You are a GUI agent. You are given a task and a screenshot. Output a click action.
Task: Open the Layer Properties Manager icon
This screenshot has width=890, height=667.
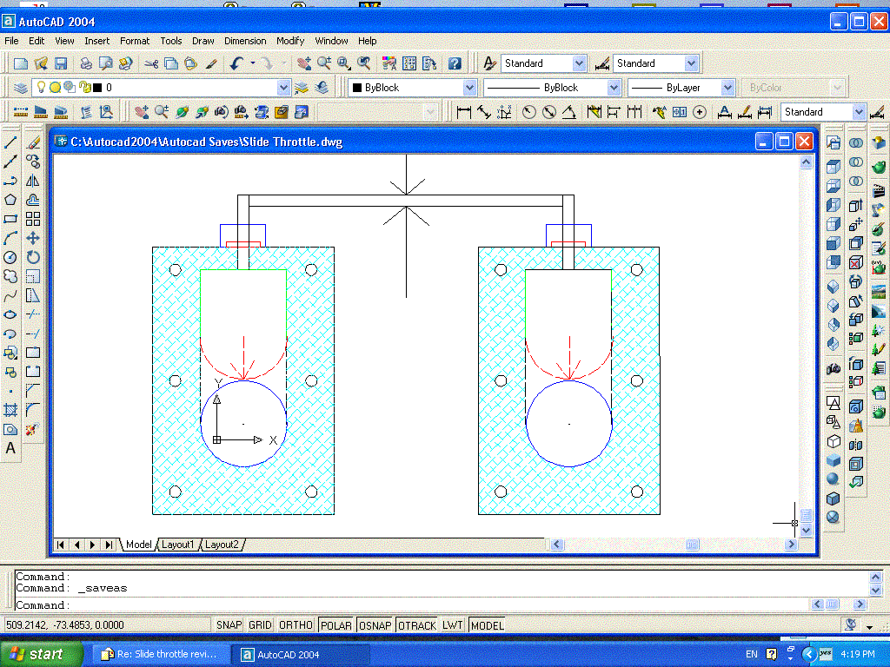coord(21,88)
